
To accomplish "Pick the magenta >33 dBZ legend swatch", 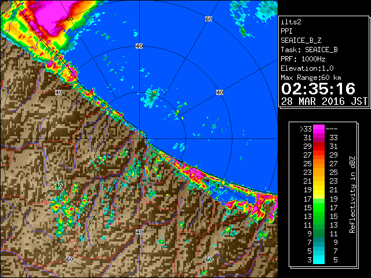I will coord(319,129).
